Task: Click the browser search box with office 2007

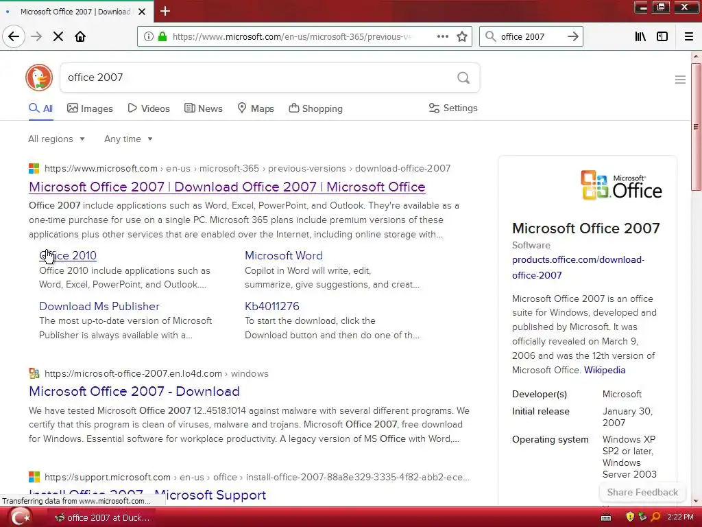Action: [531, 36]
